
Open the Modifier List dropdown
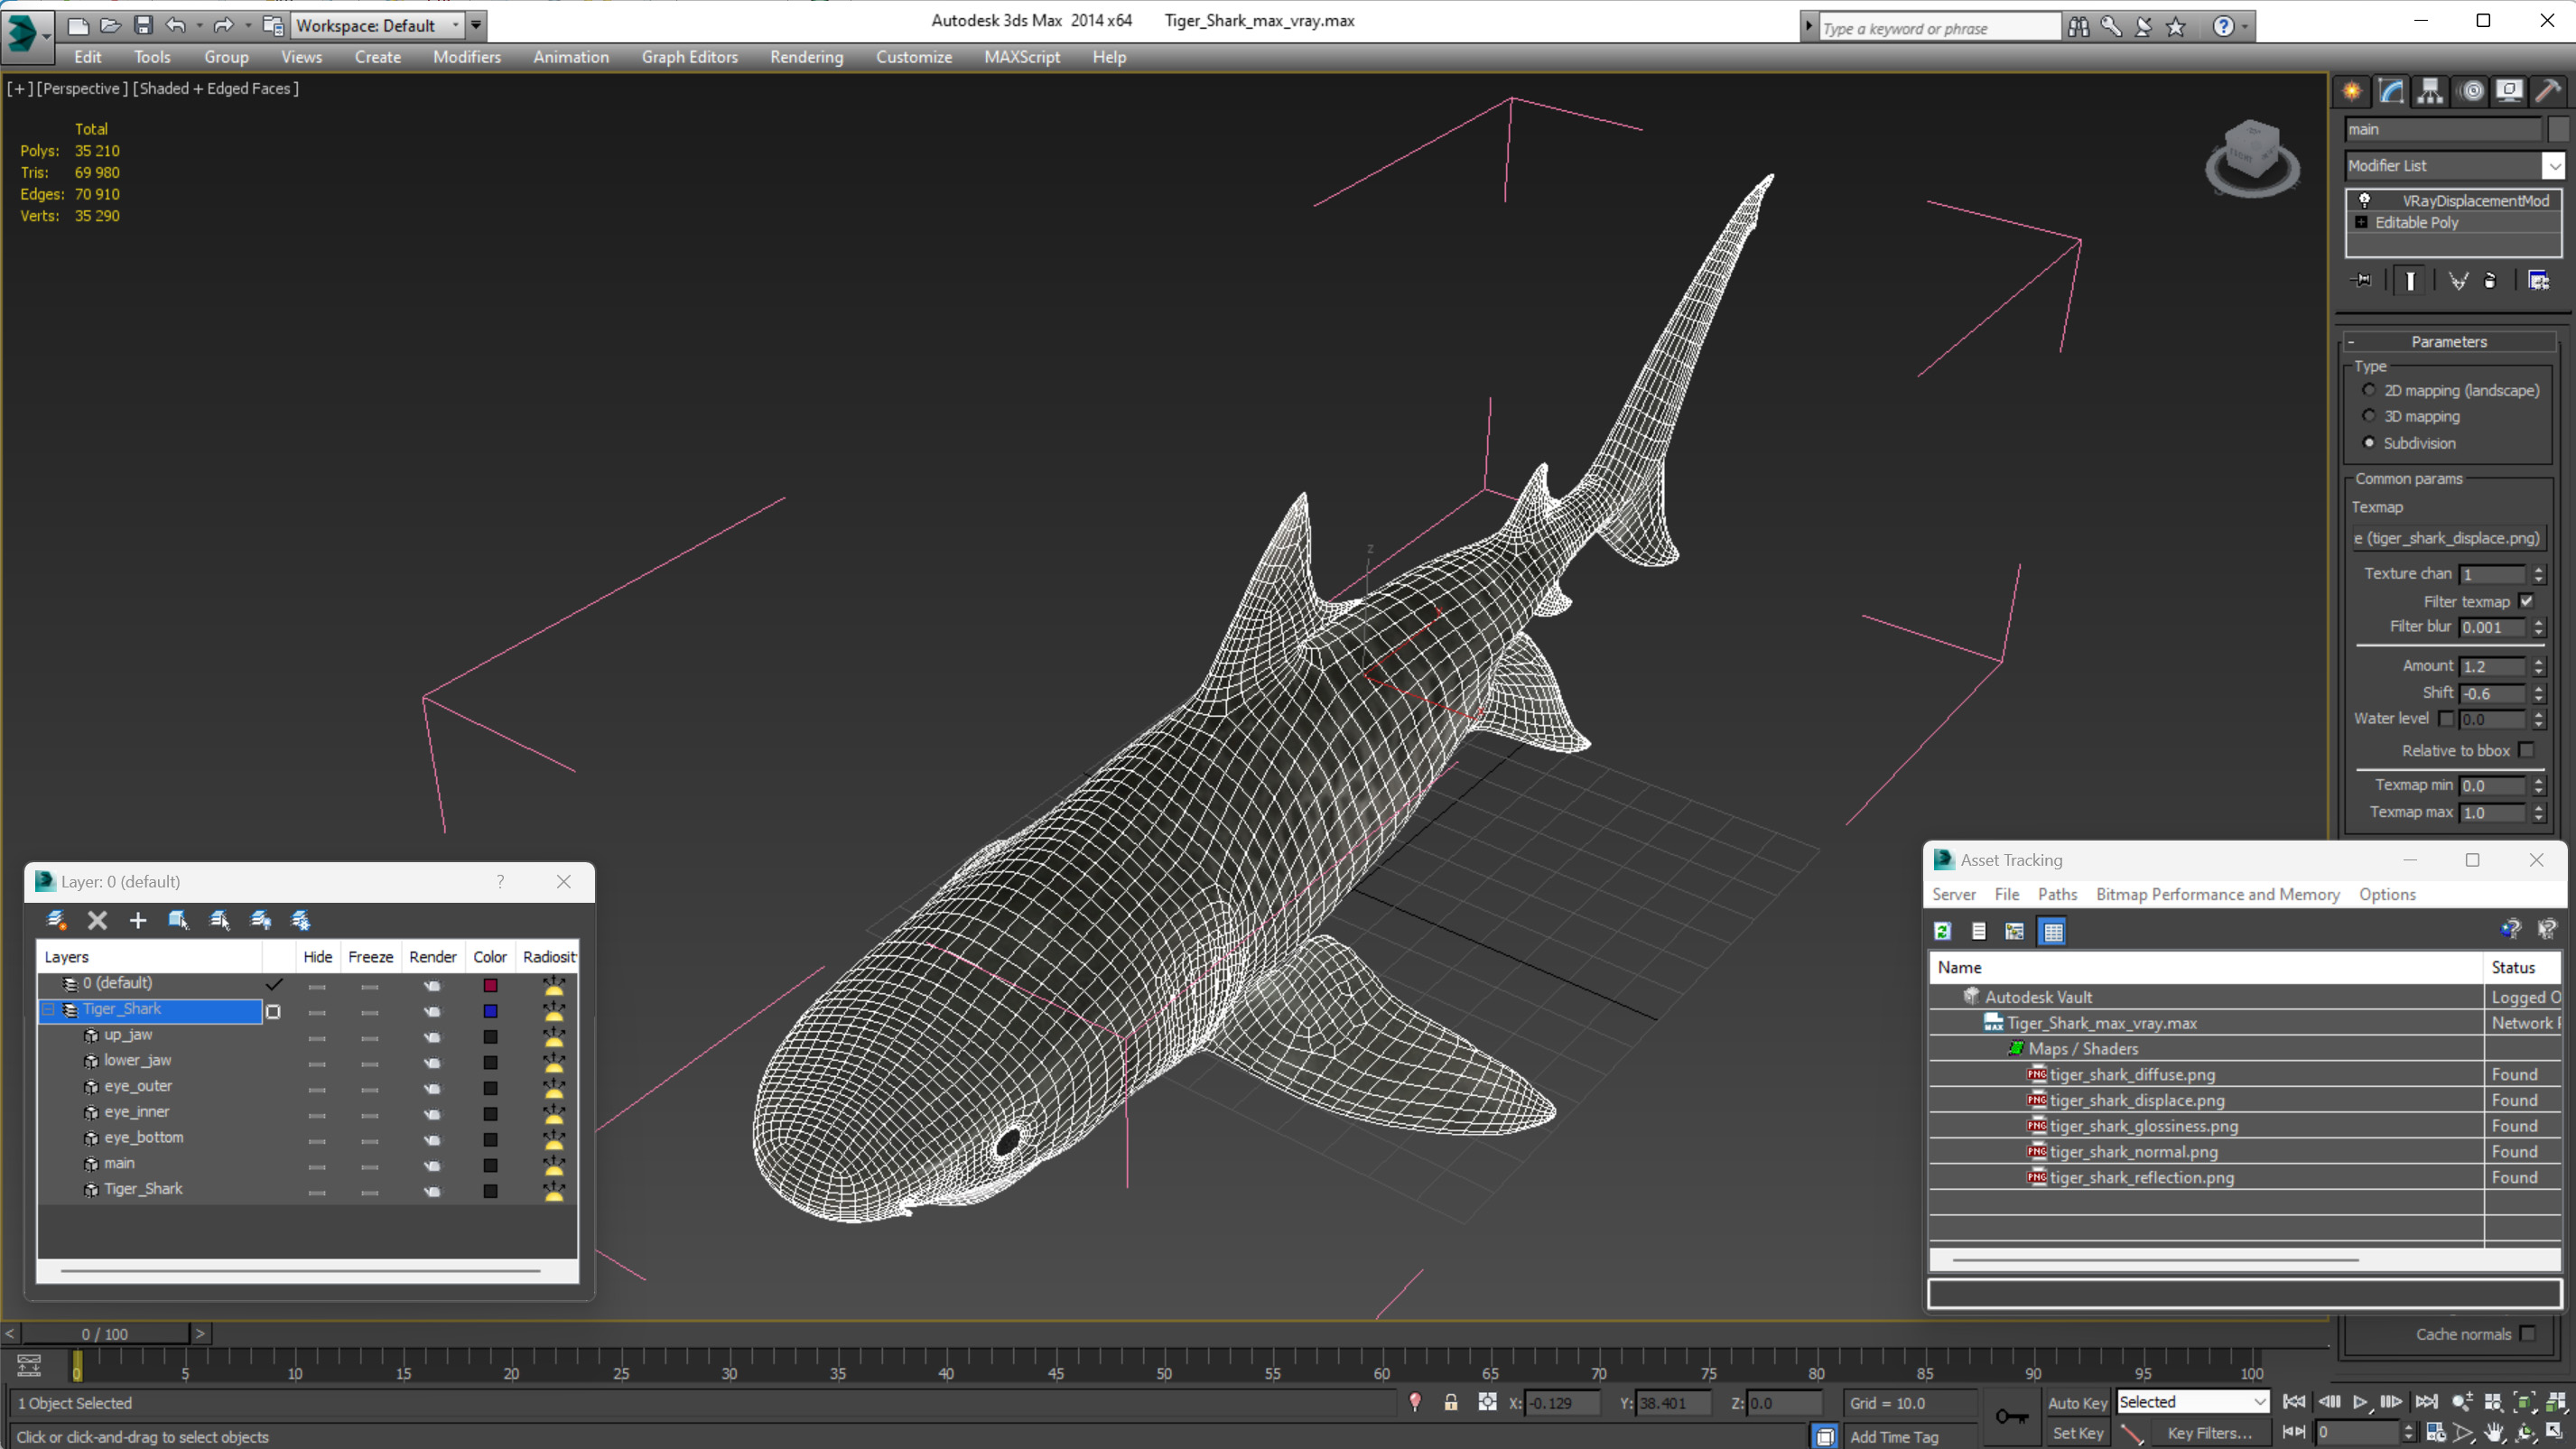2554,166
